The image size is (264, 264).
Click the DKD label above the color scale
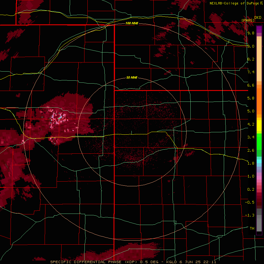click(x=258, y=17)
